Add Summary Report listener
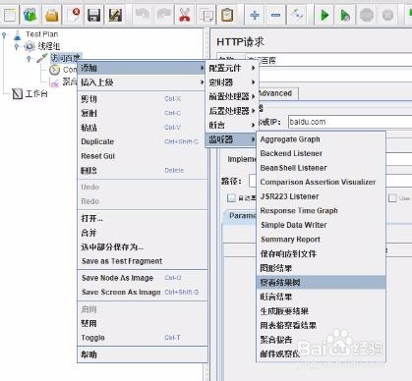This screenshot has width=412, height=381. coord(321,240)
